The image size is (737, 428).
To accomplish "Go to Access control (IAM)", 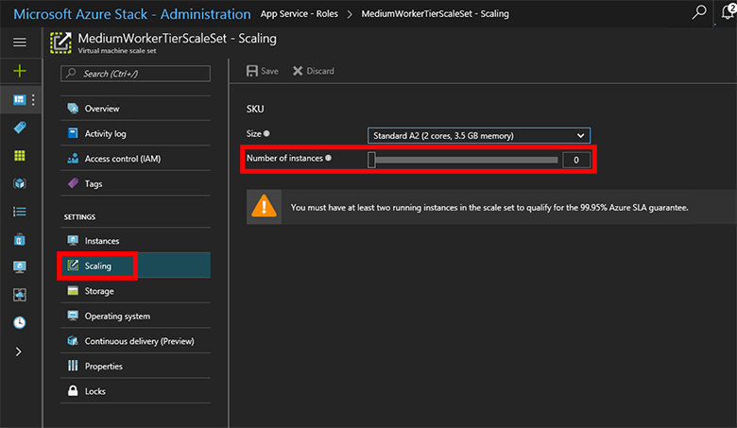I will [x=121, y=159].
